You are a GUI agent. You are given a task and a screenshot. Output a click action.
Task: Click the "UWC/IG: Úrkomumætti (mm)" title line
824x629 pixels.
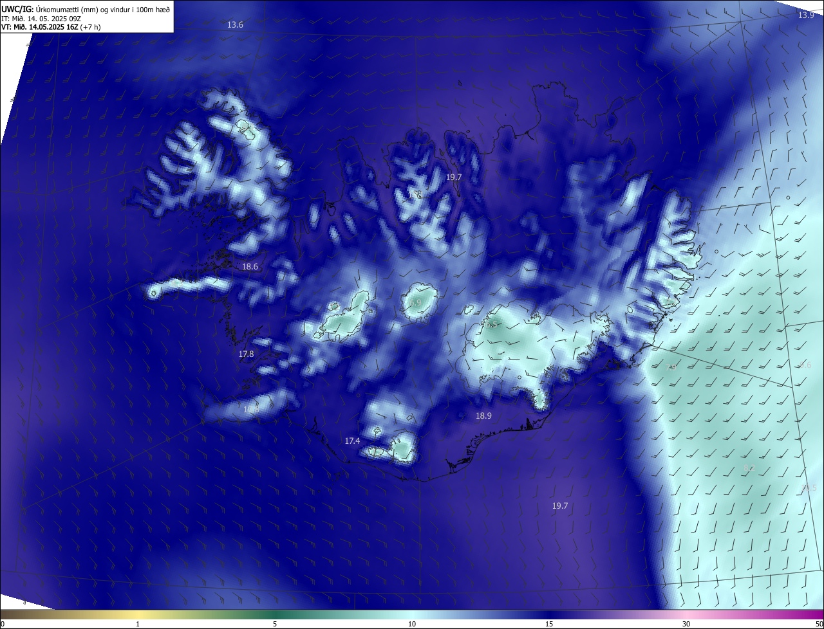coord(86,8)
